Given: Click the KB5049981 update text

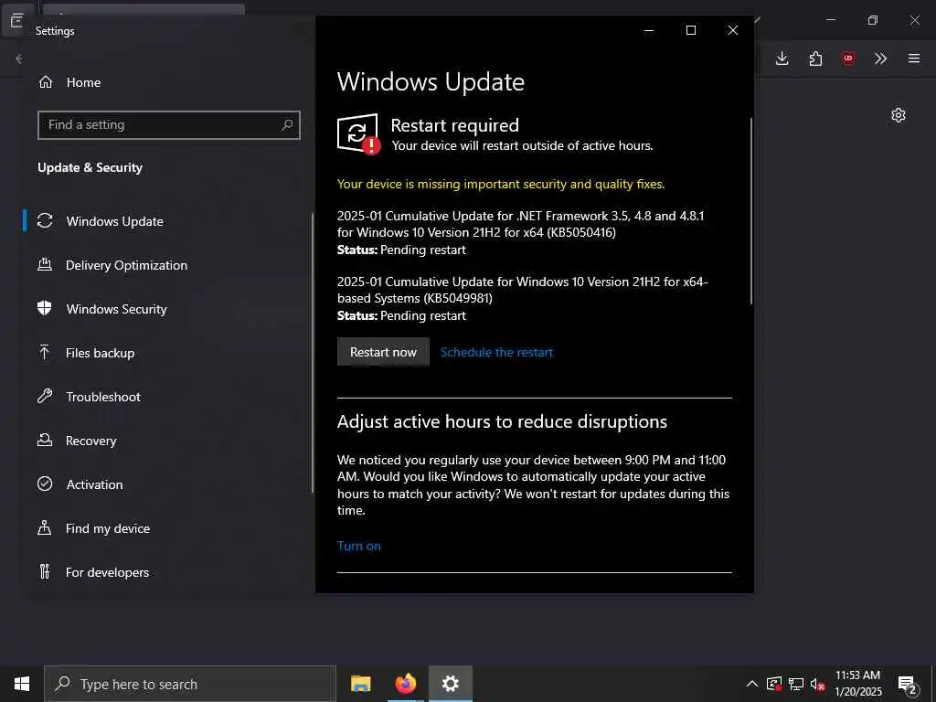Looking at the screenshot, I should (x=522, y=290).
